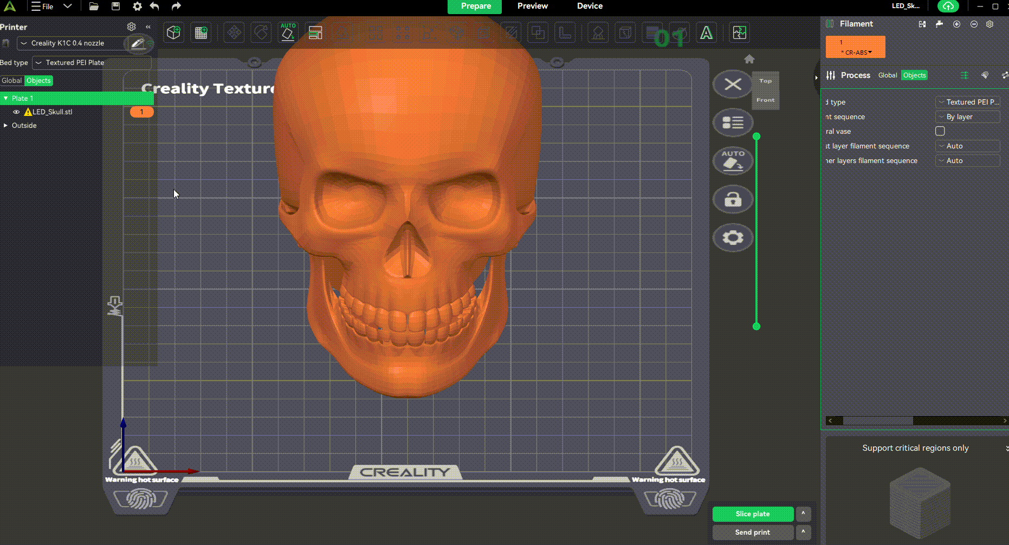Image resolution: width=1009 pixels, height=545 pixels.
Task: Switch to the Prepare tab
Action: point(476,7)
